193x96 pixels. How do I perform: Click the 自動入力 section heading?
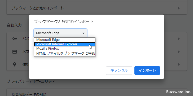pyautogui.click(x=14, y=25)
